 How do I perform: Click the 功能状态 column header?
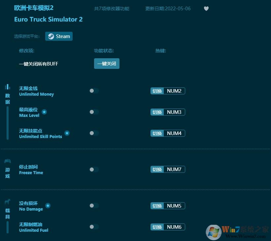[104, 51]
